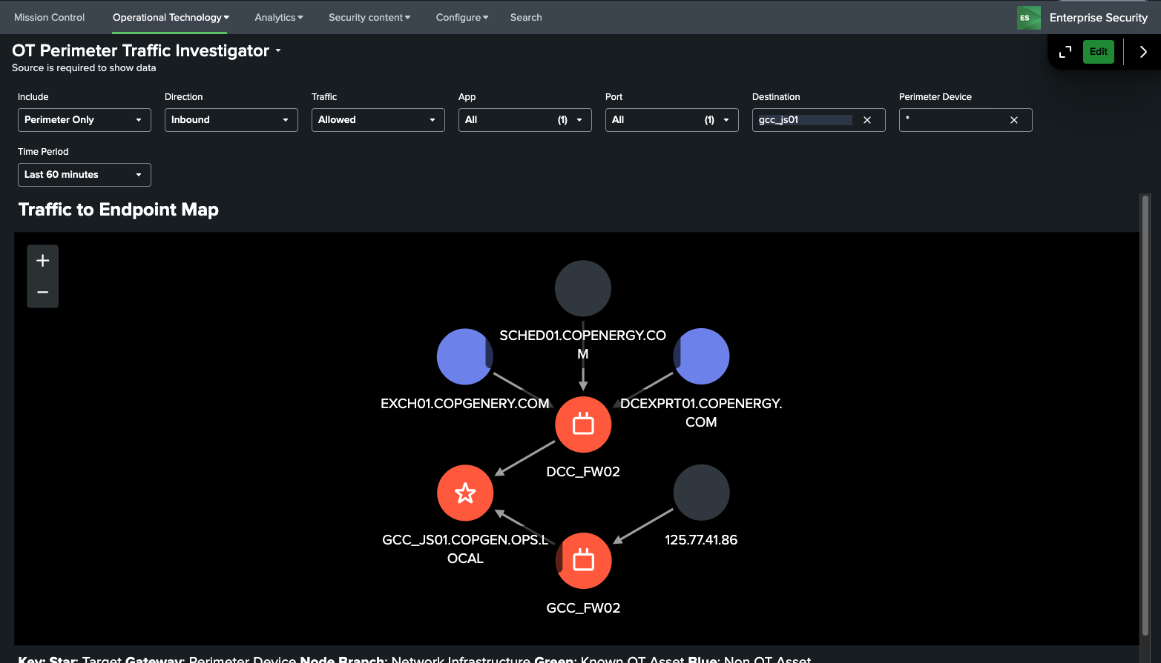Click the EXCH01.COPGENERY.COM blue node
Viewport: 1161px width, 663px height.
tap(464, 356)
